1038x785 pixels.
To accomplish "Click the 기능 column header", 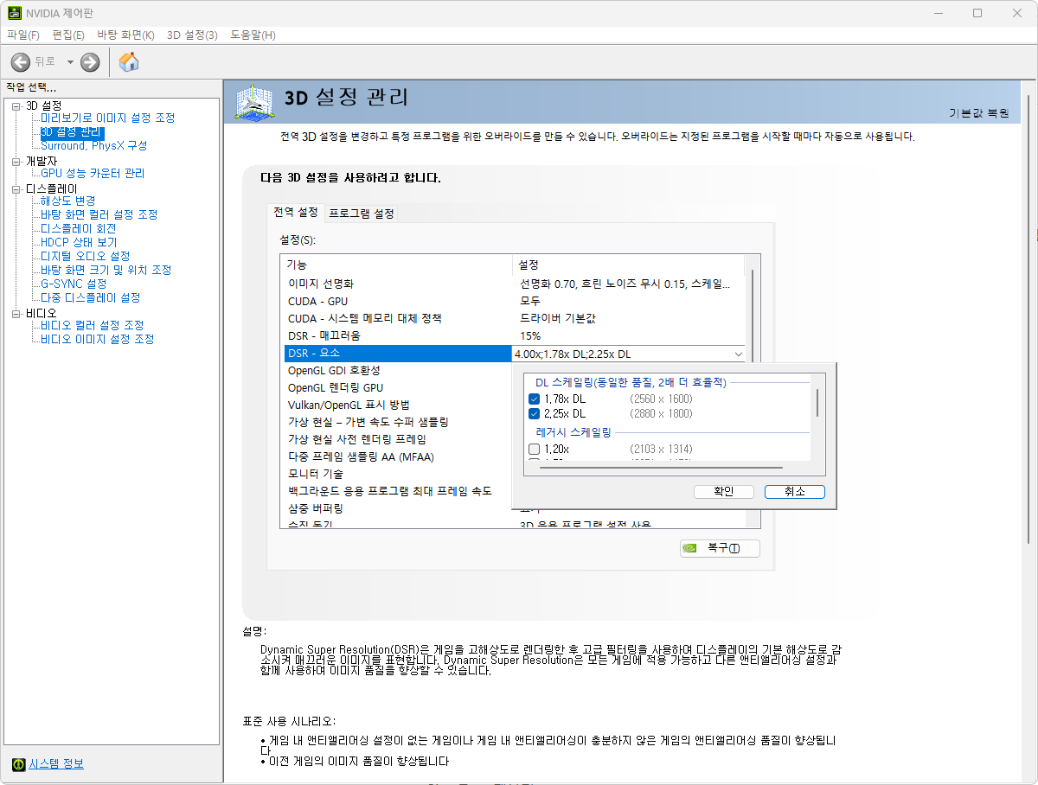I will coord(397,265).
